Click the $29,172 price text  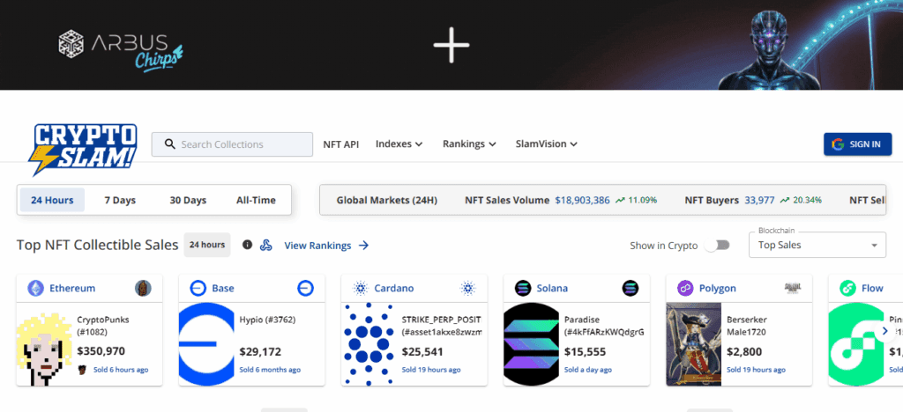pyautogui.click(x=261, y=351)
